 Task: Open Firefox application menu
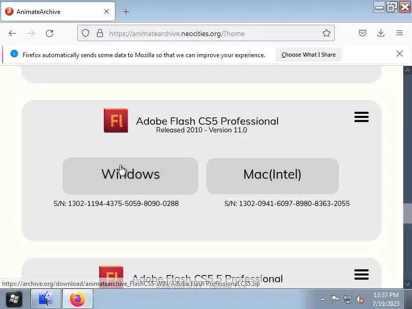[400, 33]
